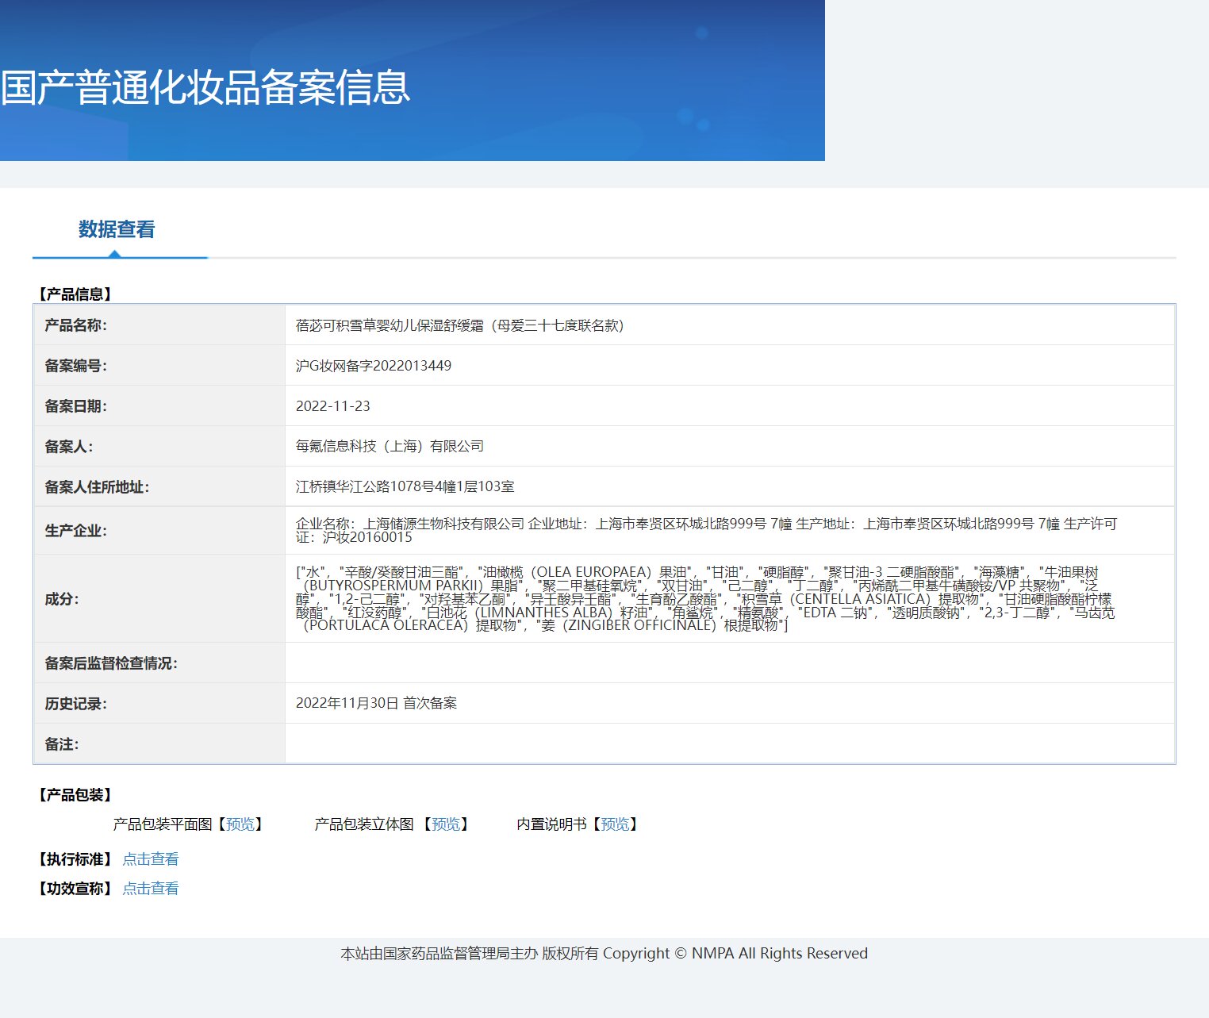Click 点击查看 next to 执行标准
Screen dimensions: 1209x1018
tap(151, 859)
